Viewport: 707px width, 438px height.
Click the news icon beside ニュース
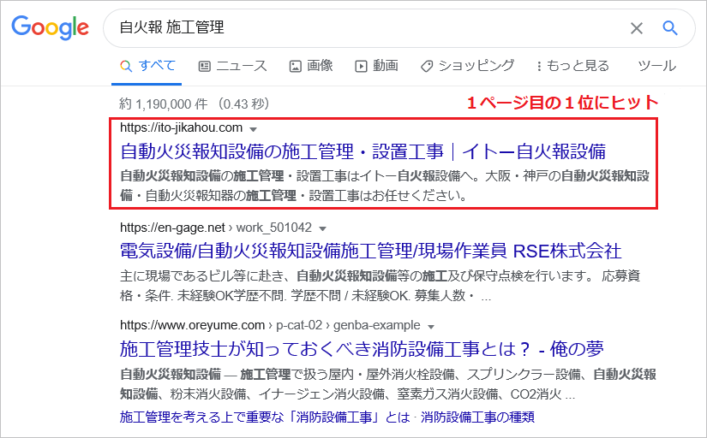coord(204,67)
